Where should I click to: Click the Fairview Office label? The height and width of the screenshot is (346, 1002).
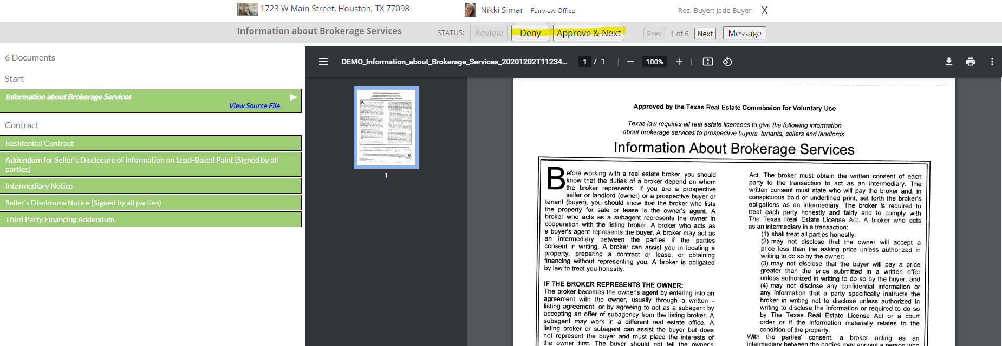point(553,11)
